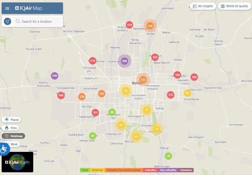Disable the Heatmap layer

point(13,136)
